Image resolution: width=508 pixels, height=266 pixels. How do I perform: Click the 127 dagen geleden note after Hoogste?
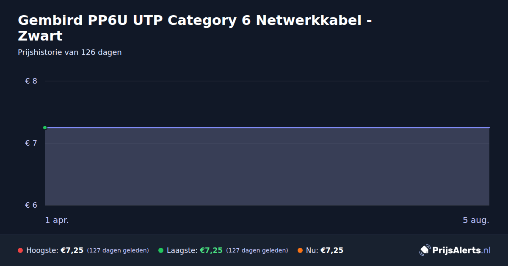[118, 250]
